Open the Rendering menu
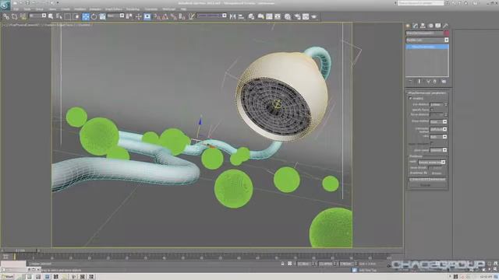The width and height of the screenshot is (499, 280). (x=133, y=9)
